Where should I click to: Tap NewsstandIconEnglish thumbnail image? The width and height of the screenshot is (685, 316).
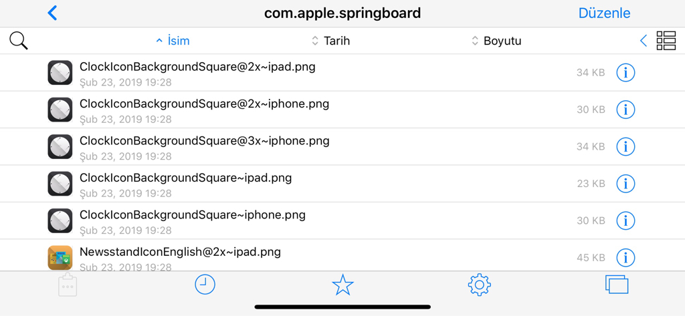(x=60, y=257)
